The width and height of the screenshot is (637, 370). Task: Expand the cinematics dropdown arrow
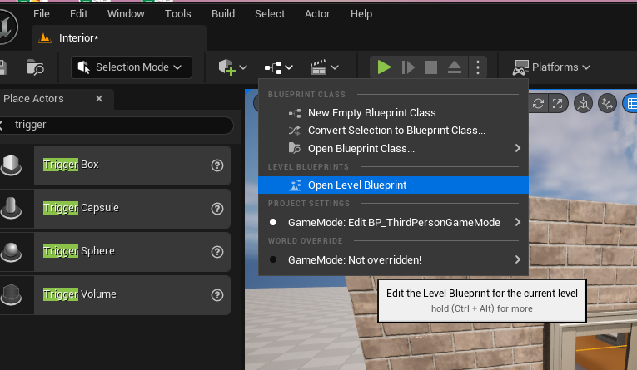[335, 67]
